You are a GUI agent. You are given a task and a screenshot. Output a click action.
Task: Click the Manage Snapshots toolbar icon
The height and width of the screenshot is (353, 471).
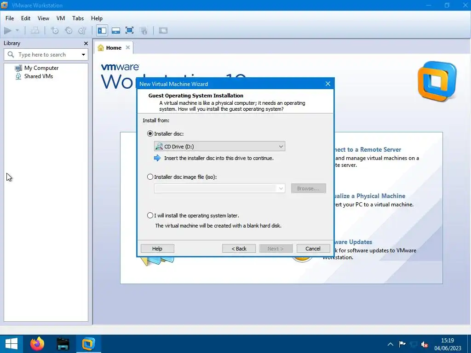82,30
